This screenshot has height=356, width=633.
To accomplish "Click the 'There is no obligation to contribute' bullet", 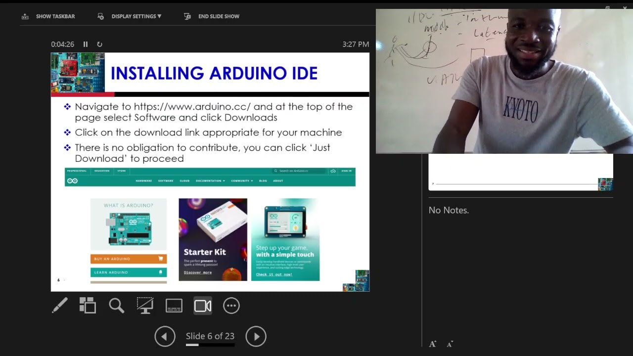I will click(x=202, y=153).
